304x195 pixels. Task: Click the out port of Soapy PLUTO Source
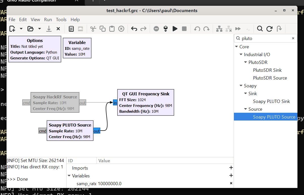point(97,131)
